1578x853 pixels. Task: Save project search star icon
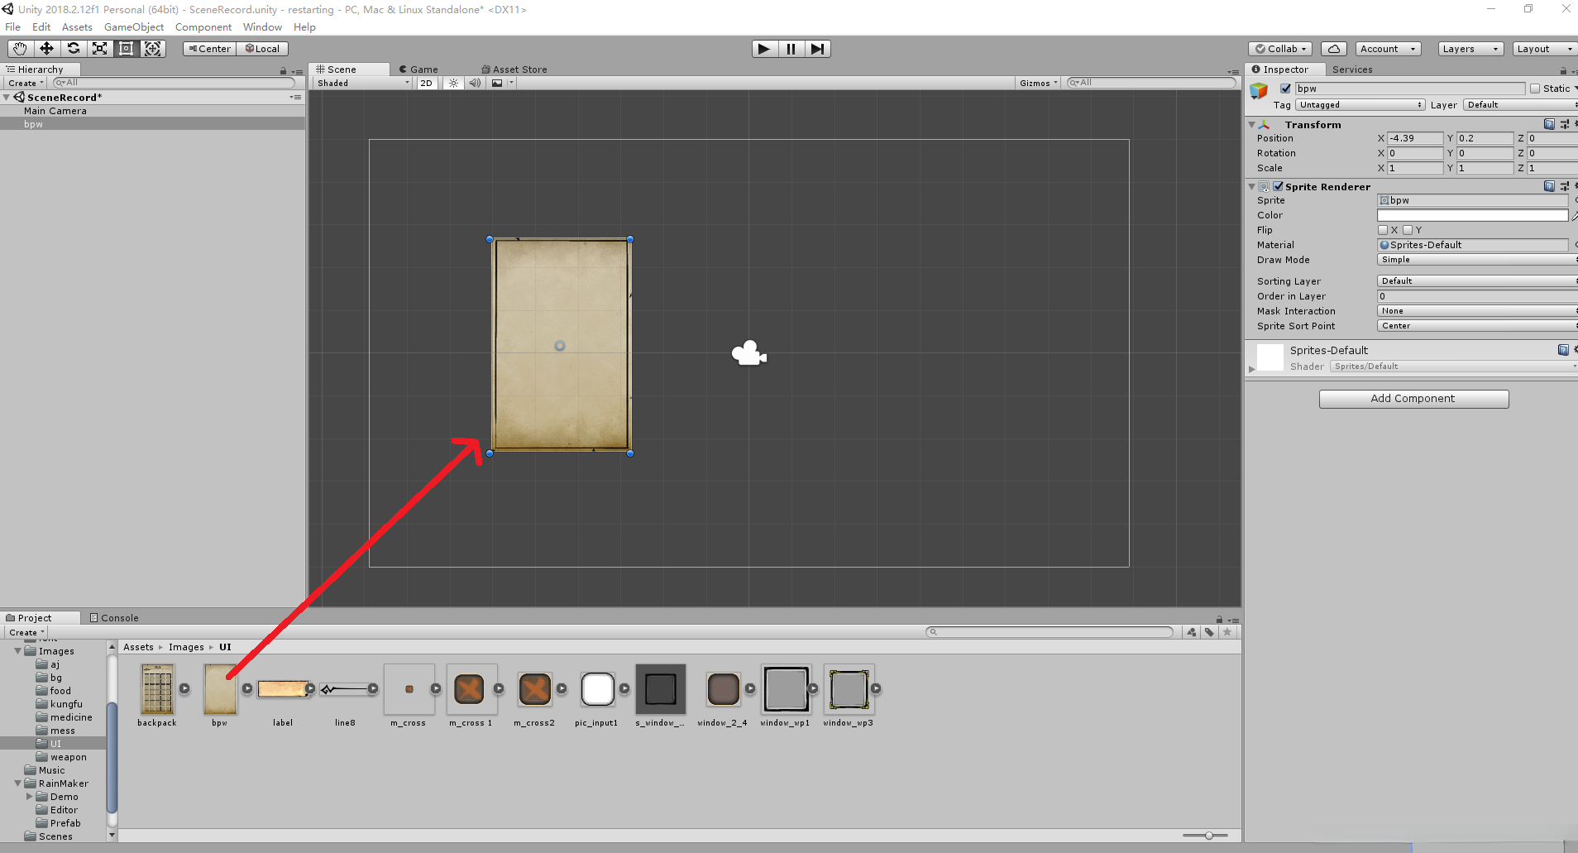coord(1227,632)
